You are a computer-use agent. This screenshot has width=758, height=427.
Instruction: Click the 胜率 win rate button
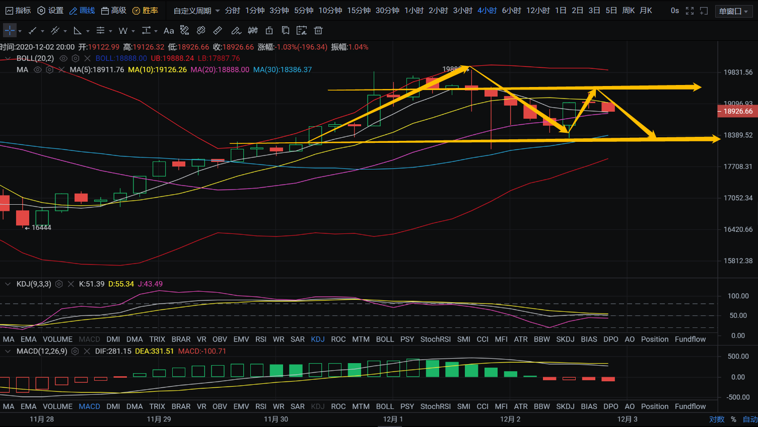coord(145,11)
